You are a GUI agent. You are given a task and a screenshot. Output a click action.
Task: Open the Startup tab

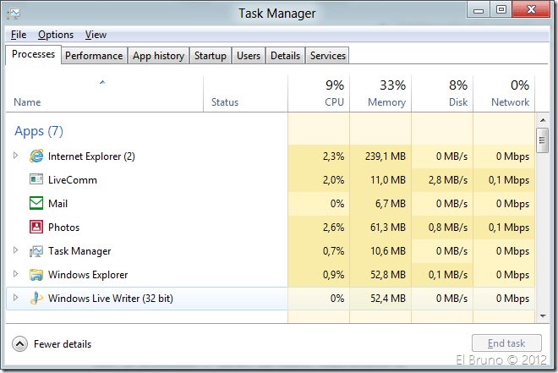[211, 56]
